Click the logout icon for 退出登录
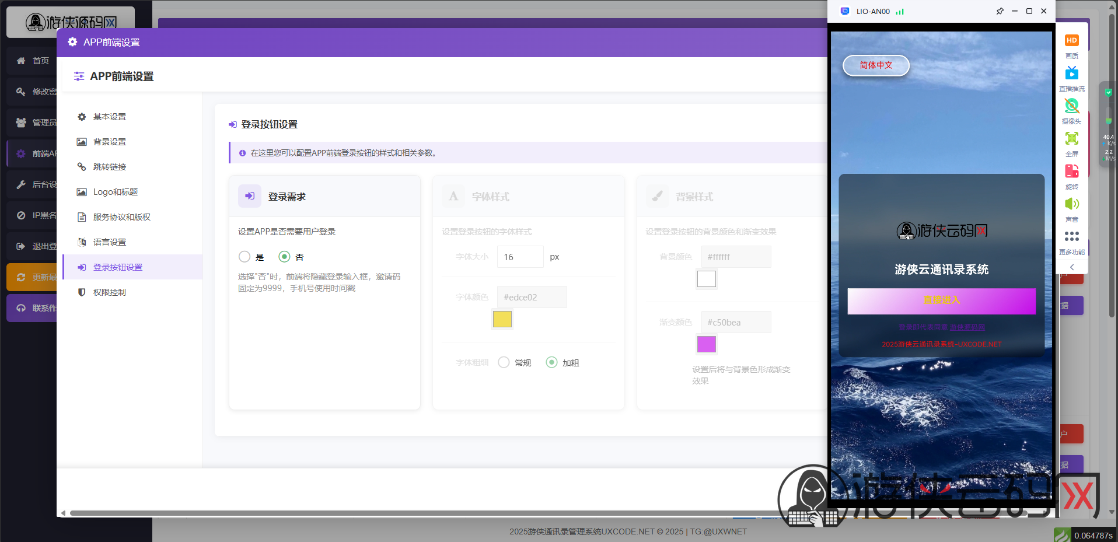 tap(21, 246)
